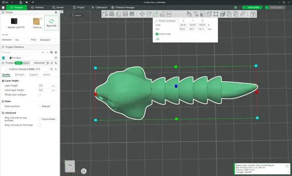Click the Add model cube icon
This screenshot has height=176, width=292.
(105, 14)
